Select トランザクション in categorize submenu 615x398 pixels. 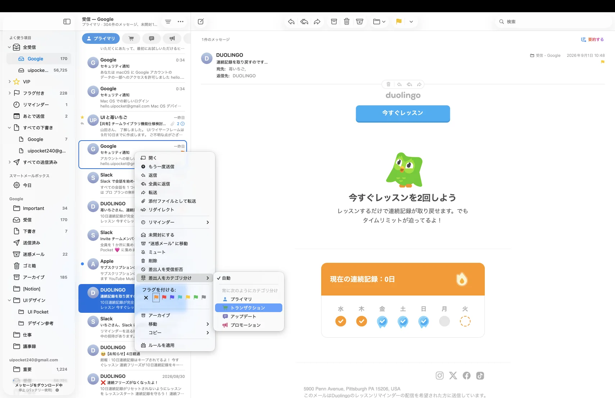249,308
